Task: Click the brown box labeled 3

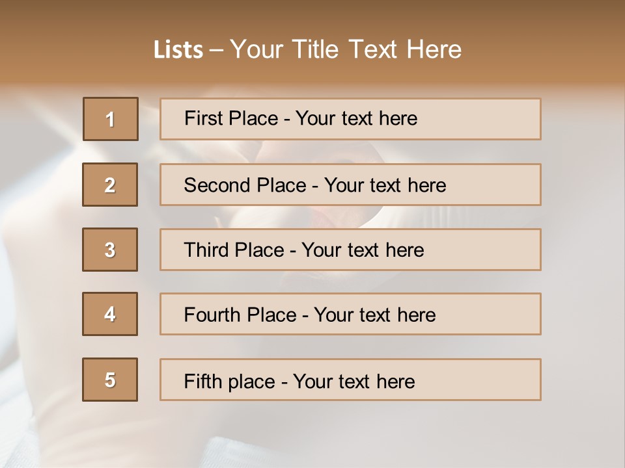Action: 110,250
